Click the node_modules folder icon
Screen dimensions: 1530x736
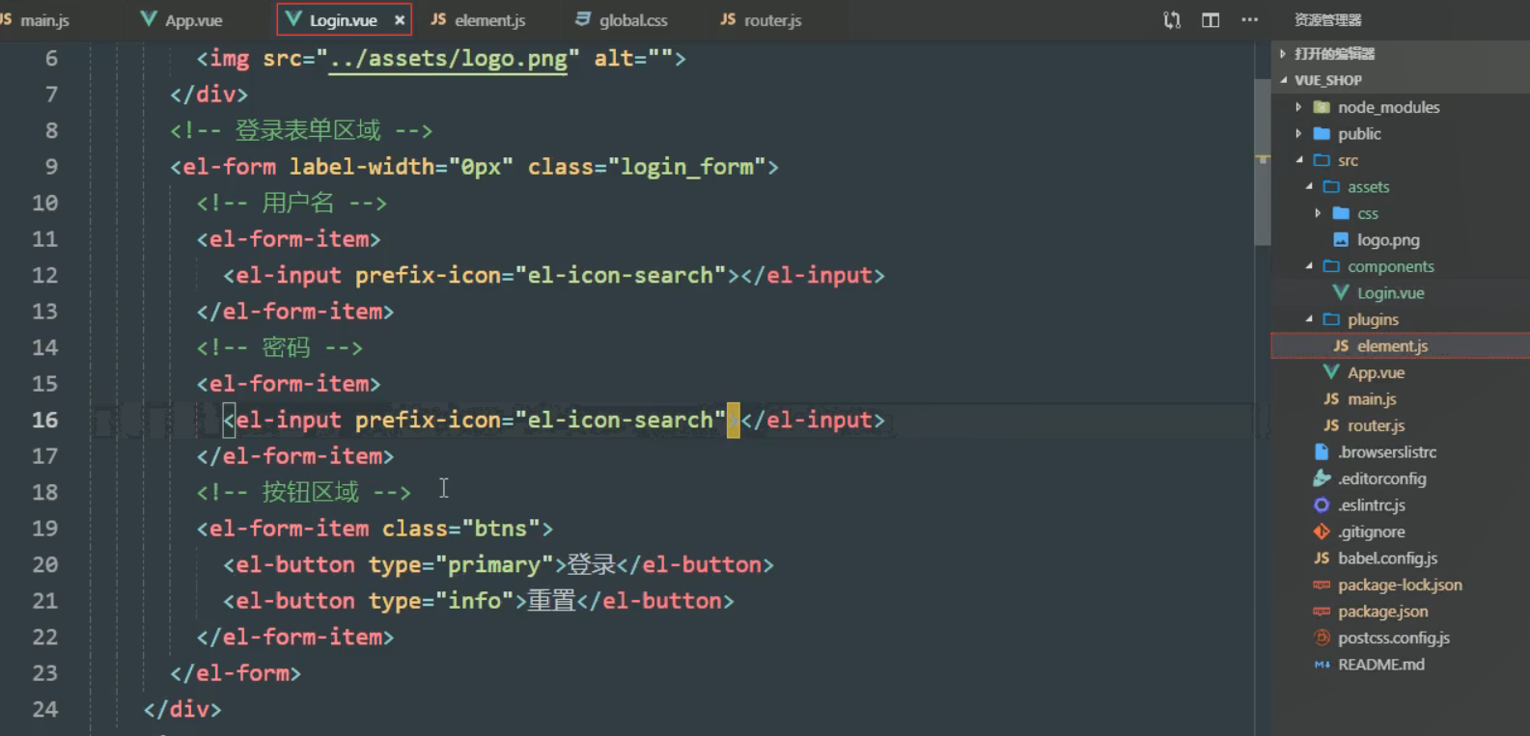pyautogui.click(x=1322, y=107)
